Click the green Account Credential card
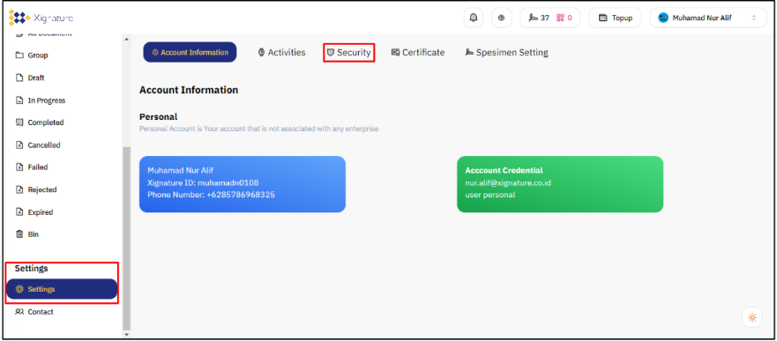777x341 pixels. (560, 184)
